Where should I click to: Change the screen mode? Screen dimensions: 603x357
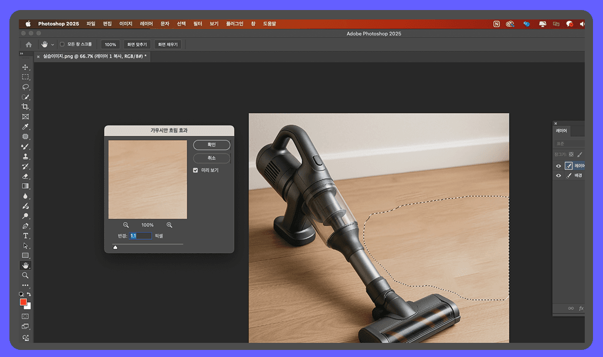click(x=25, y=326)
